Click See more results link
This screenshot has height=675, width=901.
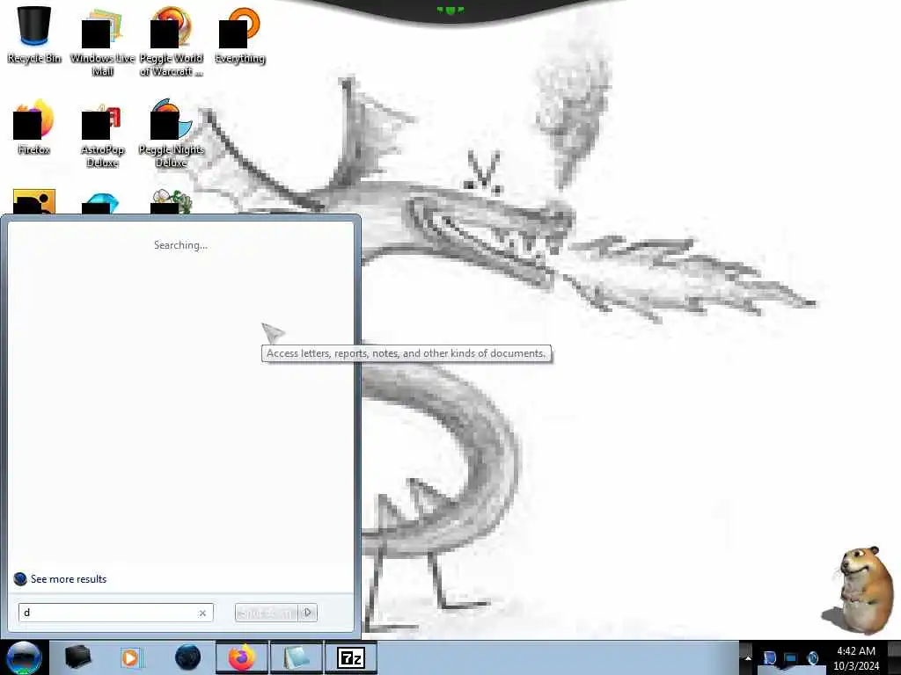click(69, 579)
